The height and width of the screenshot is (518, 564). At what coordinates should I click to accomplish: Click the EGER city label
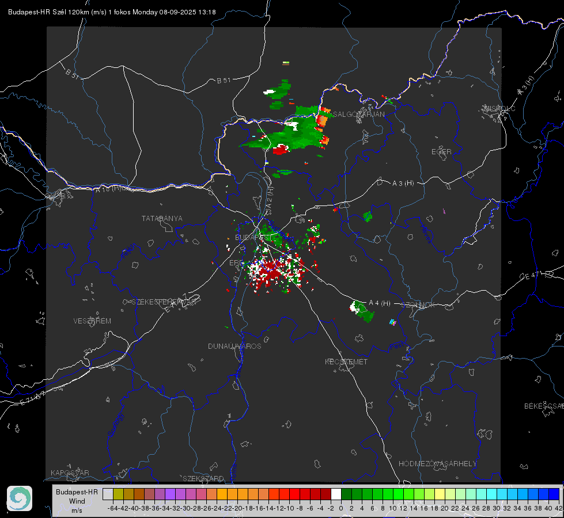pyautogui.click(x=441, y=152)
